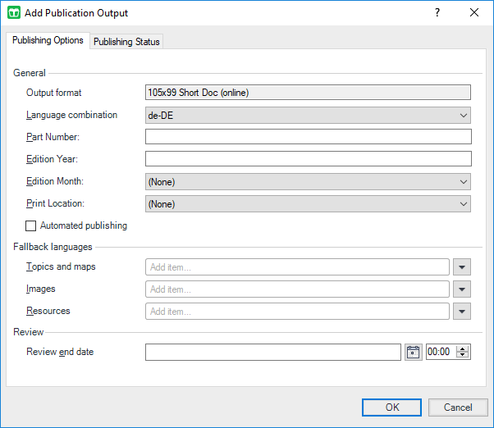
Task: Open the Review end date calendar picker
Action: click(413, 352)
